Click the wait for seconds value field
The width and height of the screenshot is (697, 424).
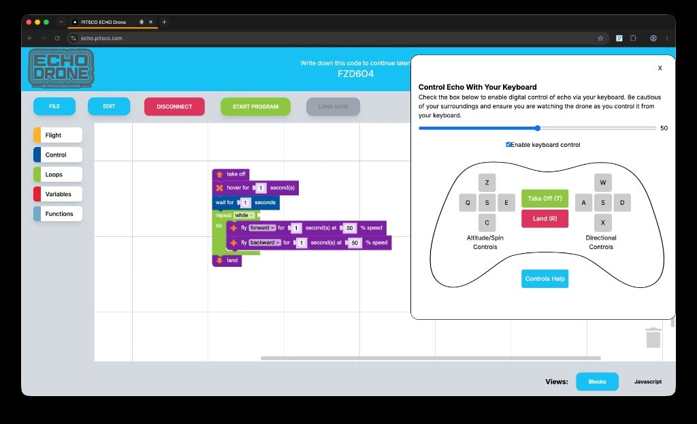tap(245, 203)
